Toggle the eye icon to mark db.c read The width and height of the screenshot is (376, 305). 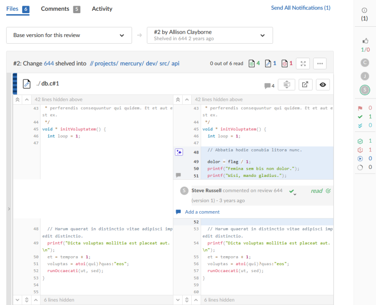pyautogui.click(x=323, y=84)
